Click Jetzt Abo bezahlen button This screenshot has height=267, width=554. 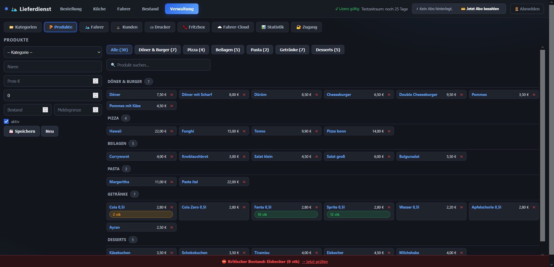(480, 9)
